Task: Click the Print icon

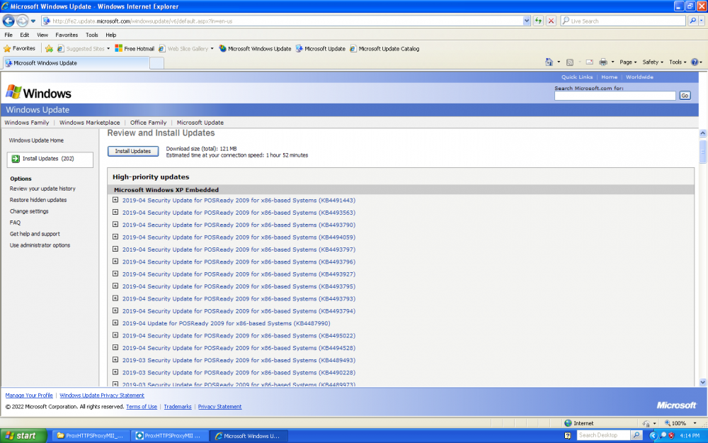Action: [x=603, y=62]
